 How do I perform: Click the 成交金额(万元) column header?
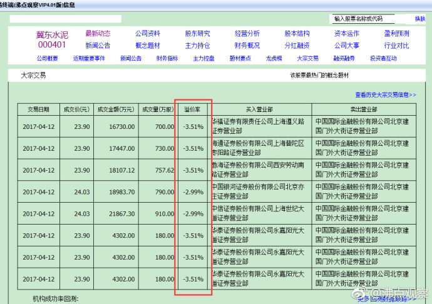click(116, 109)
